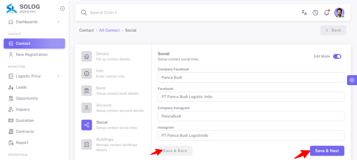Viewport: 357px width, 160px height.
Task: Click the Buildings step icon
Action: [87, 144]
